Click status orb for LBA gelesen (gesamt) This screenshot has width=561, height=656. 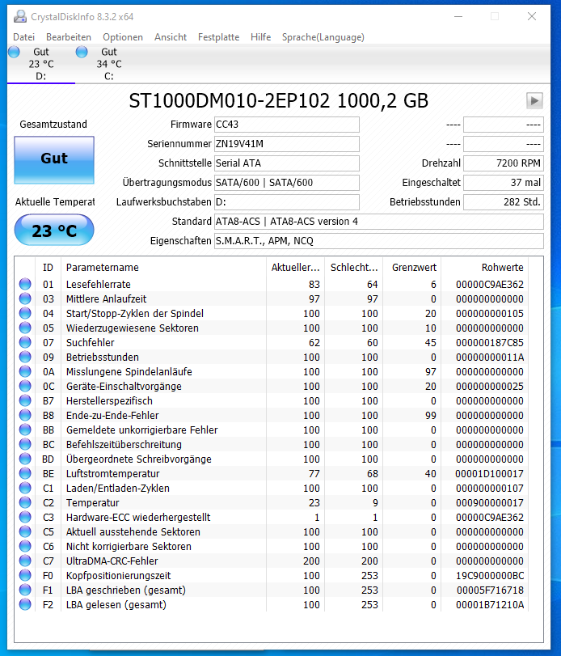coord(25,604)
